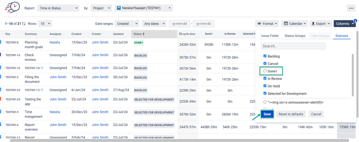Click the issue type icon for TESTNY-15
The image size is (359, 142).
(0, 55)
